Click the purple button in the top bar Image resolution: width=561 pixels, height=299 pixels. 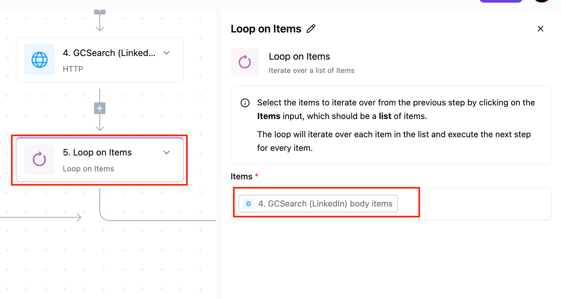pyautogui.click(x=501, y=1)
